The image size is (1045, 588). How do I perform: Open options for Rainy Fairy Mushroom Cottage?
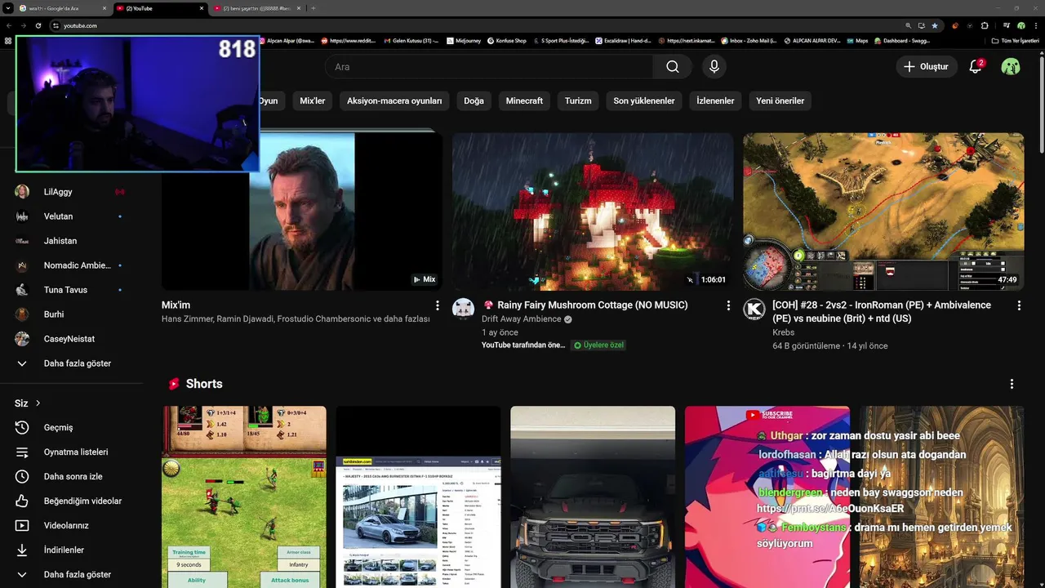tap(728, 305)
